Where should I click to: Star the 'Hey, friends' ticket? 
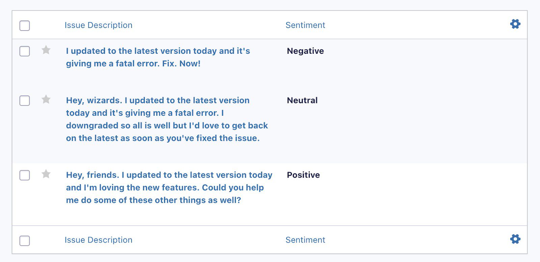(x=46, y=174)
